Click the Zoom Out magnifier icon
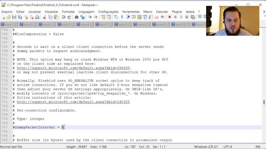Image resolution: width=266 pixels, height=149 pixels. click(96, 17)
